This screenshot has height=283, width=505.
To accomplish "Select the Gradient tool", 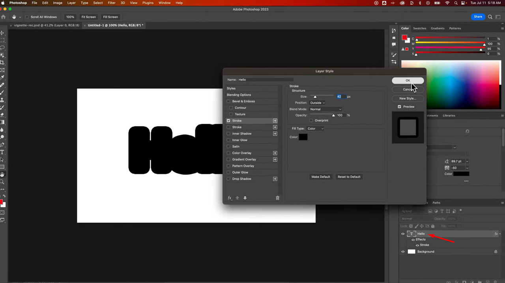I will [2, 122].
